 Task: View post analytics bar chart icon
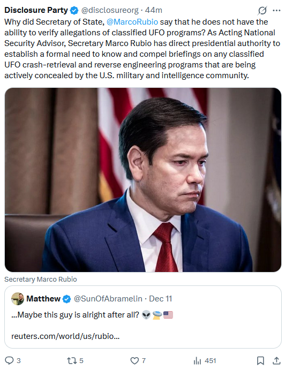(197, 360)
